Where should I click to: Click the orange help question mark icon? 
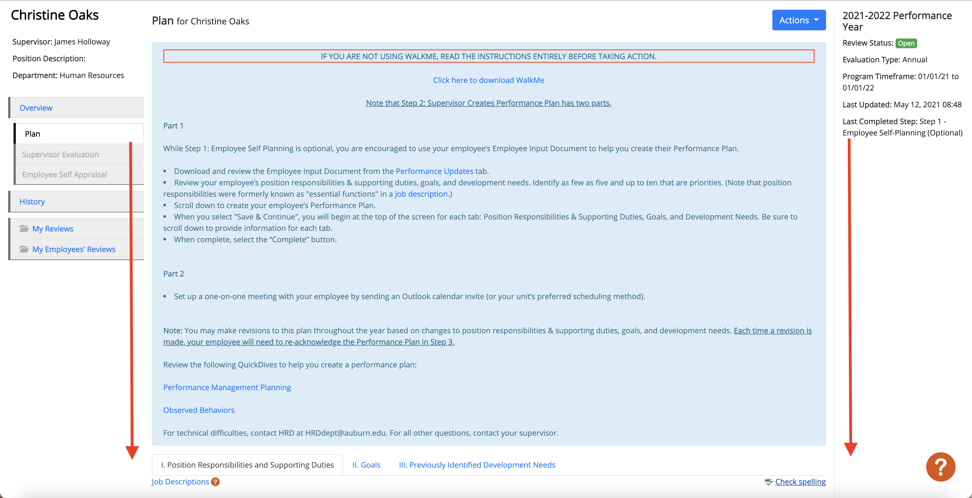(x=940, y=466)
